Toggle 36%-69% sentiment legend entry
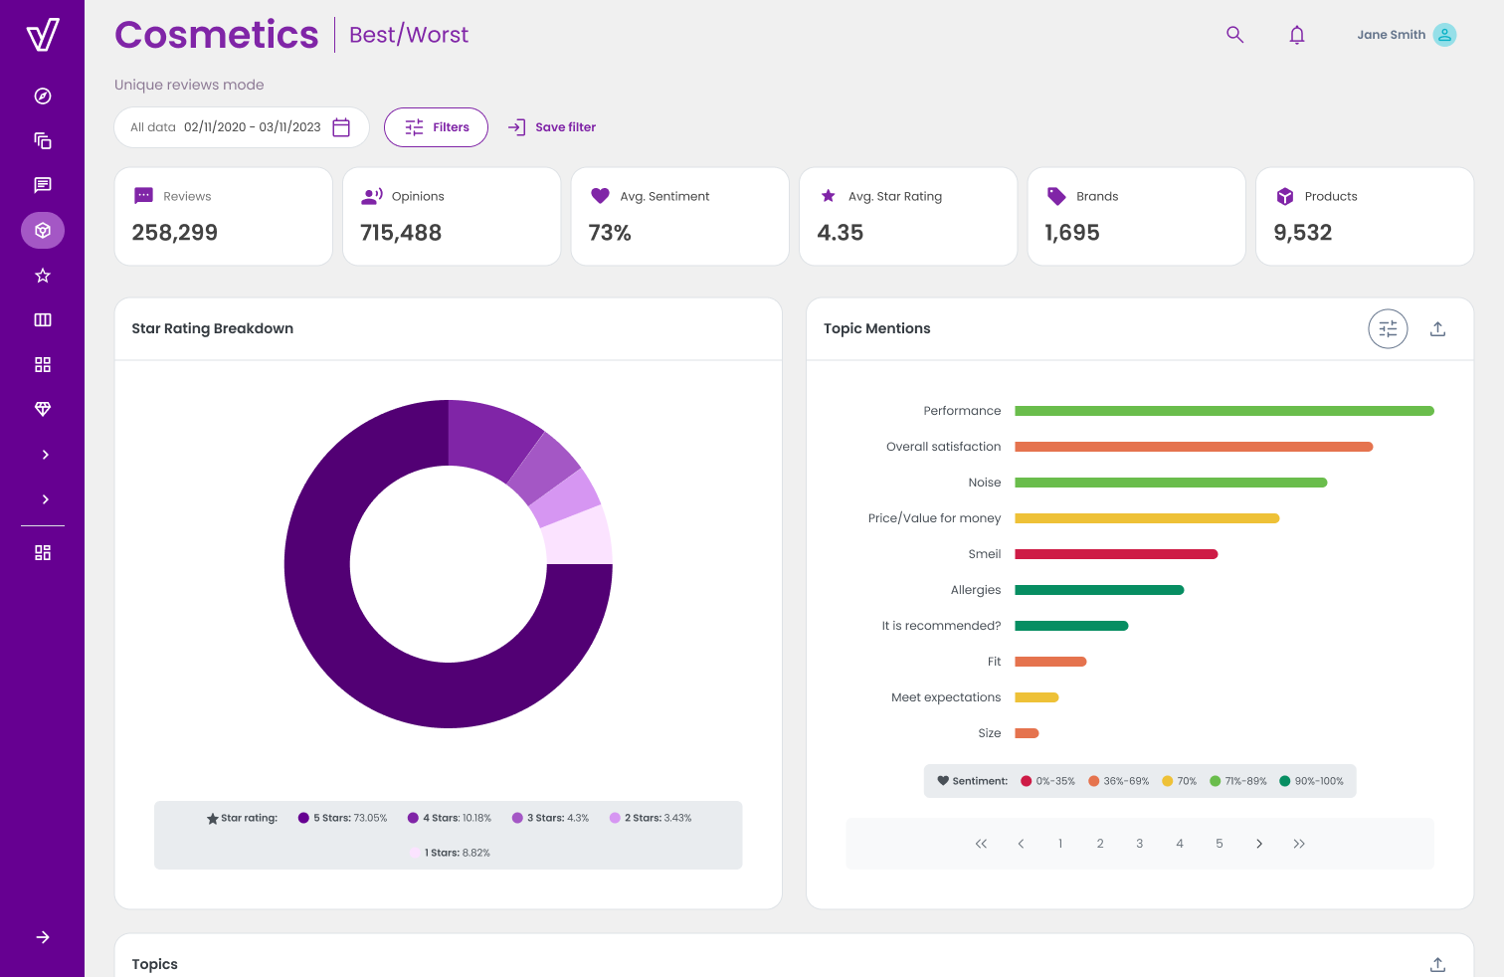The height and width of the screenshot is (977, 1504). pyautogui.click(x=1119, y=781)
